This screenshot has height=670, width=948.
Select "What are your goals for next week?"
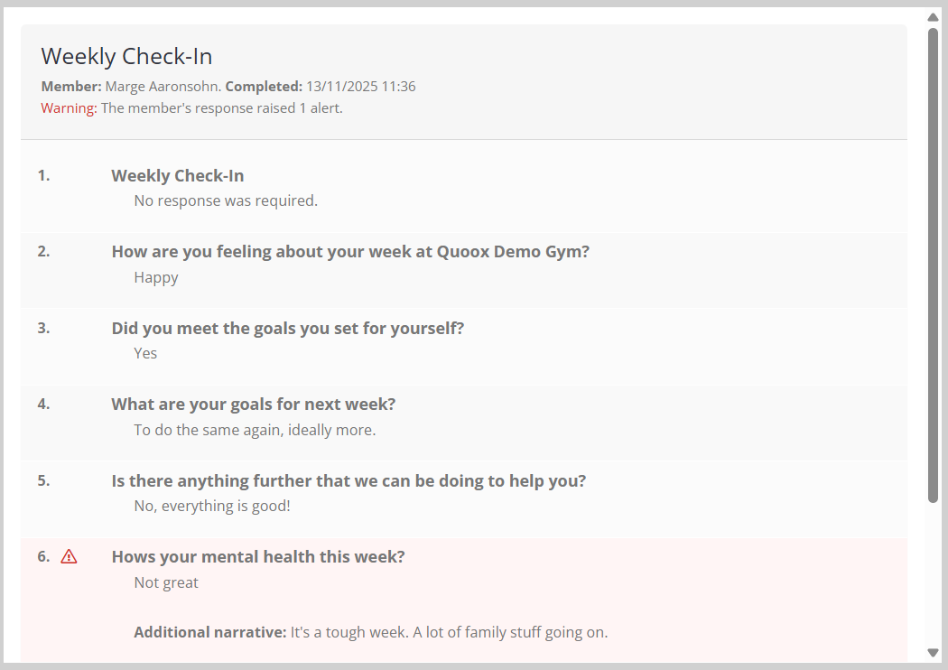click(x=254, y=404)
